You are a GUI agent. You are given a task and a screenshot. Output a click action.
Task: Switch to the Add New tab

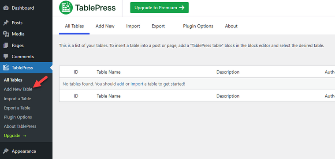click(x=105, y=26)
